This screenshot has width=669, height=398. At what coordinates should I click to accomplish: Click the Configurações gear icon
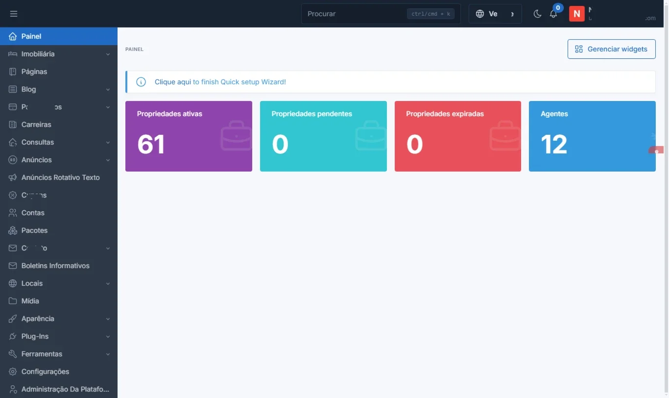tap(13, 372)
